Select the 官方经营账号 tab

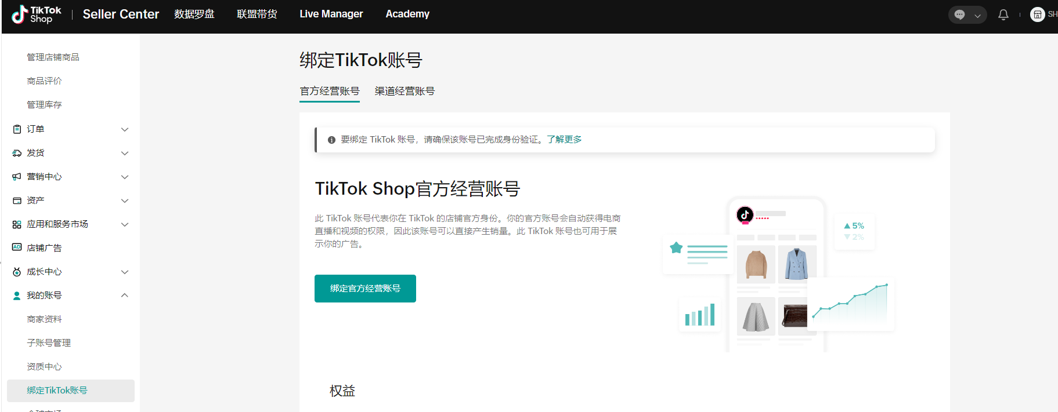click(x=330, y=92)
